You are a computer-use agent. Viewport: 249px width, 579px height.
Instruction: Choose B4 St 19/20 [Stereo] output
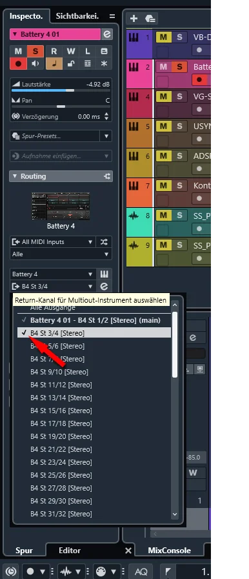(94, 436)
